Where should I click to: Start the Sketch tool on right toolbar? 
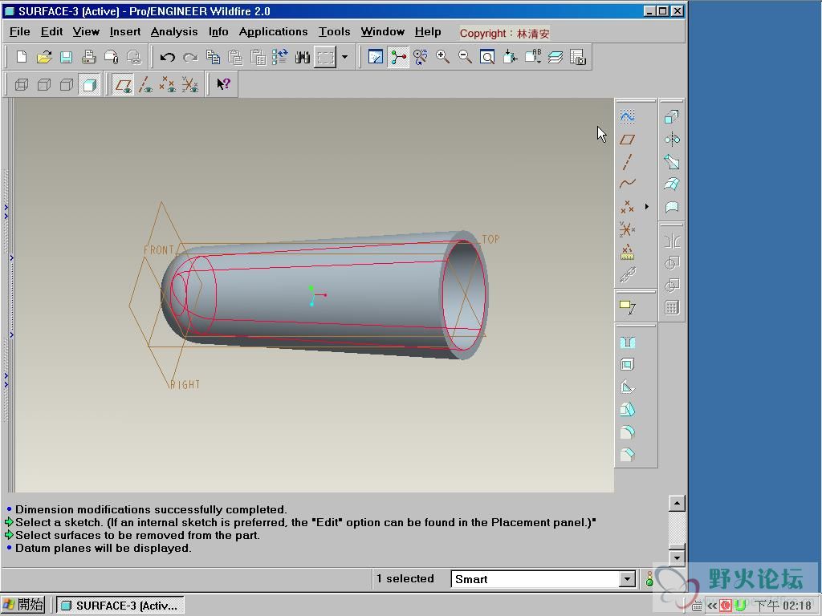pyautogui.click(x=628, y=116)
